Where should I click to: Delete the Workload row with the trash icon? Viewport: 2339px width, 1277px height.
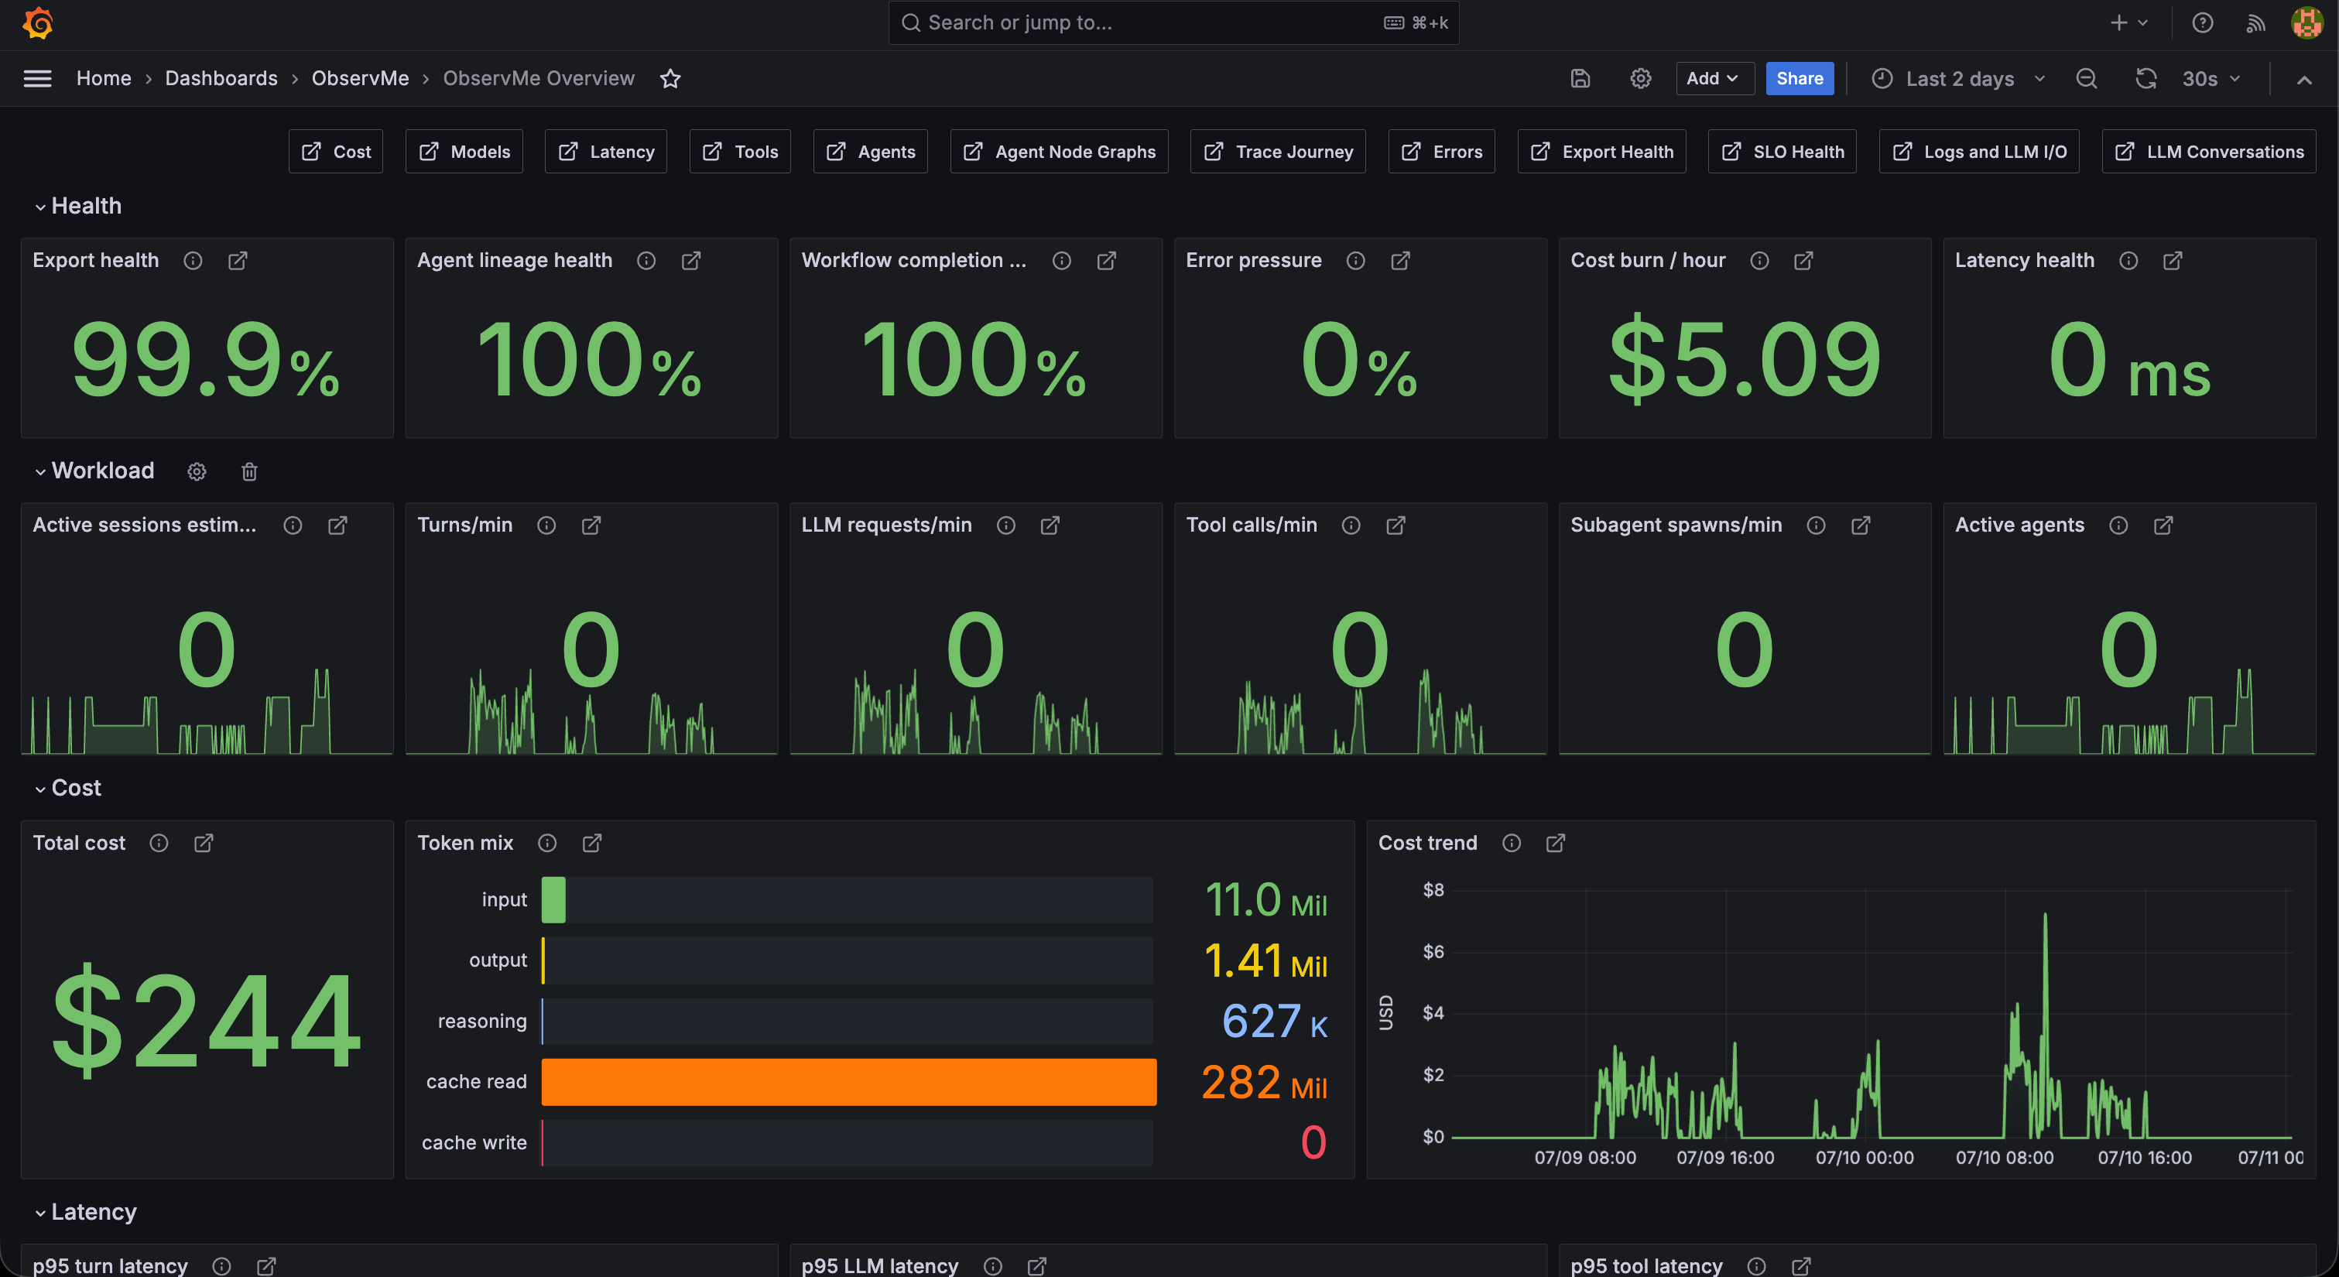250,471
